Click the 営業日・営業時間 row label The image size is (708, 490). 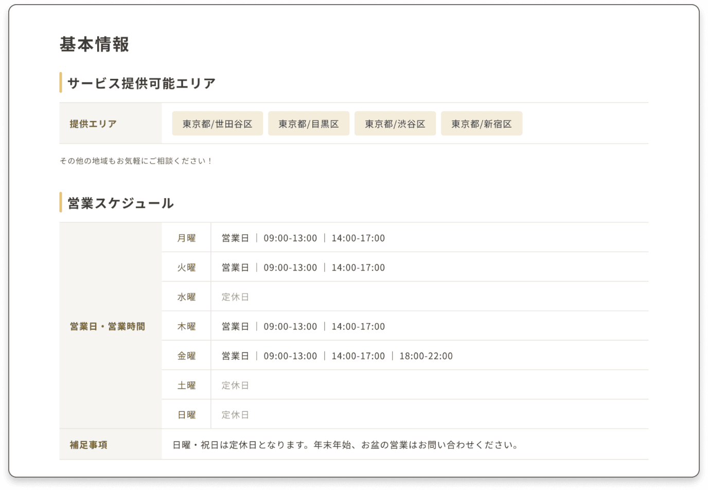point(108,326)
